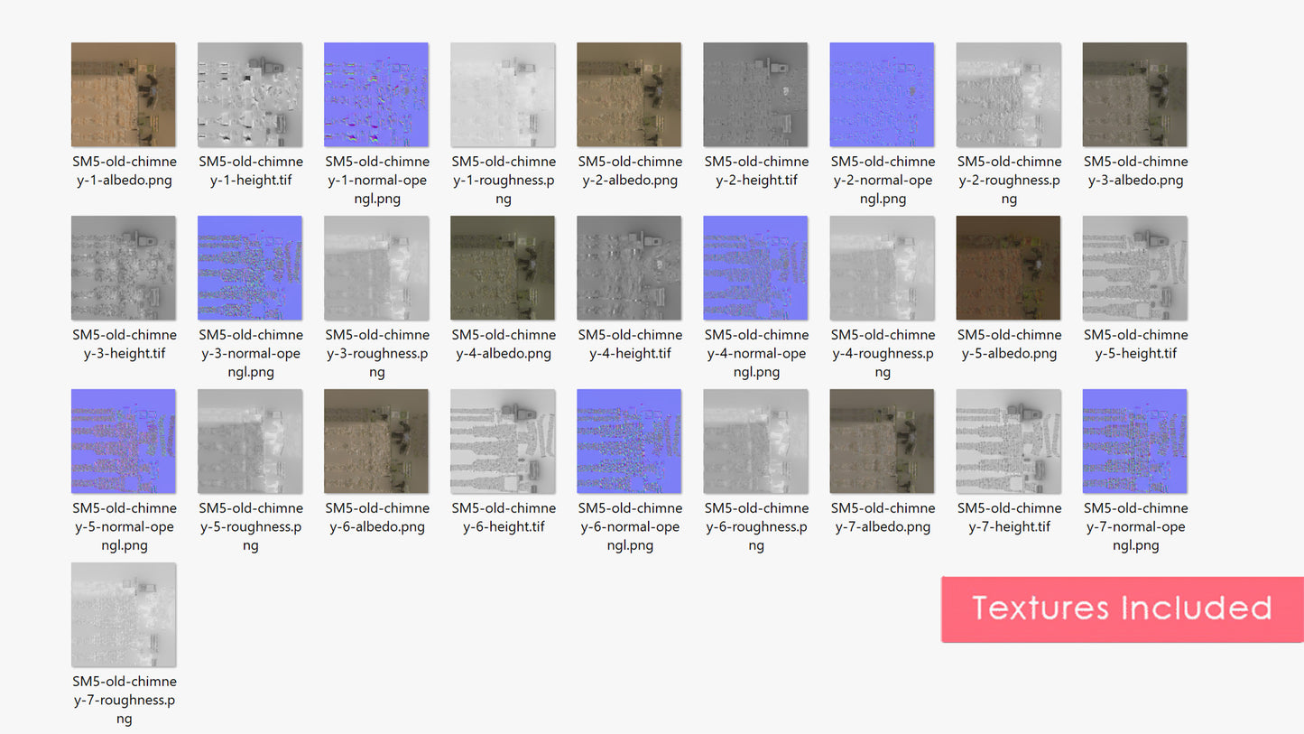Select the file name SM5-old-chimney-5-roughness.png
The image size is (1304, 734).
251,526
